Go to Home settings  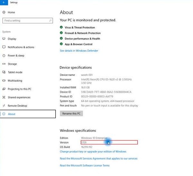pyautogui.click(x=11, y=12)
